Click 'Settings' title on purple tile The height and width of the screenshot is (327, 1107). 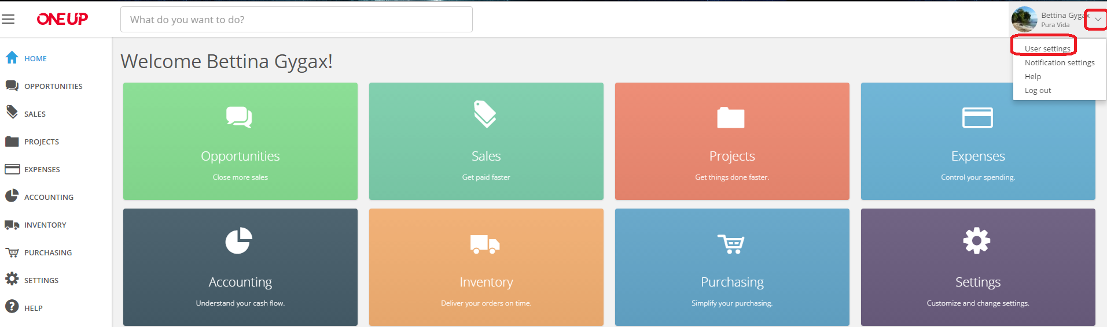coord(978,282)
